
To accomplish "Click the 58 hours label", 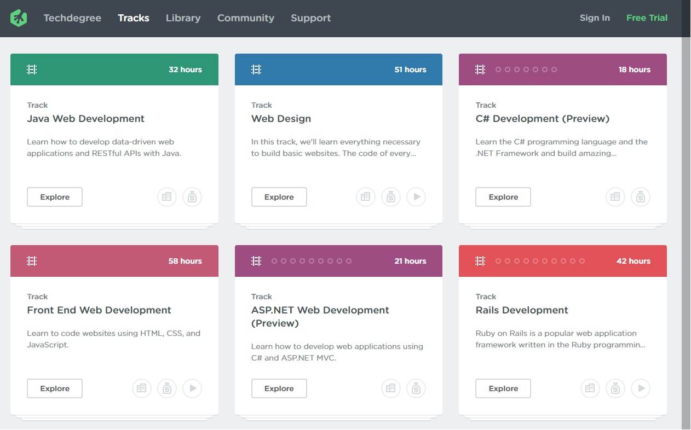I will (x=186, y=261).
